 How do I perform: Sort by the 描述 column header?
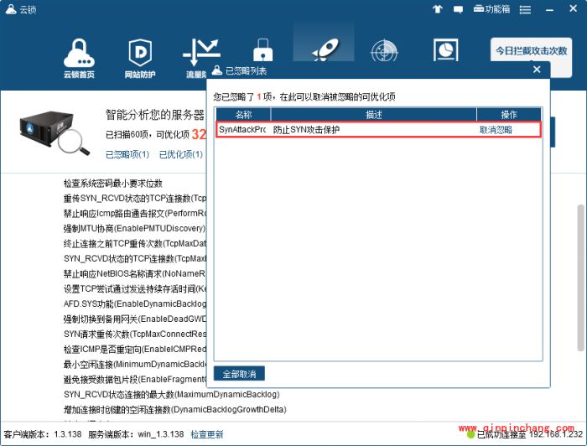point(374,115)
